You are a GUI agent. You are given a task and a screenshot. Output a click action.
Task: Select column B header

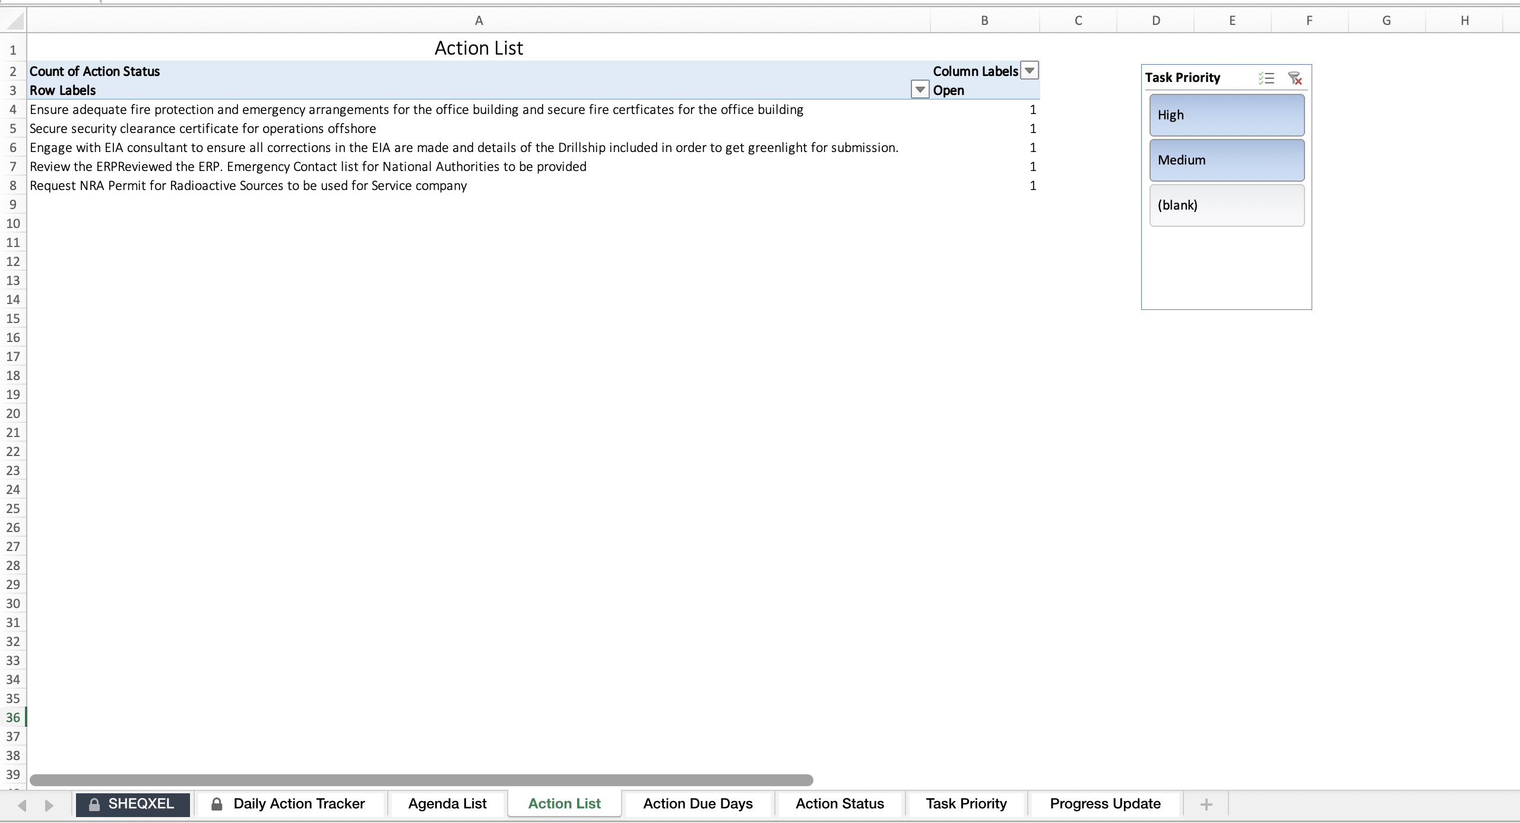pos(984,21)
